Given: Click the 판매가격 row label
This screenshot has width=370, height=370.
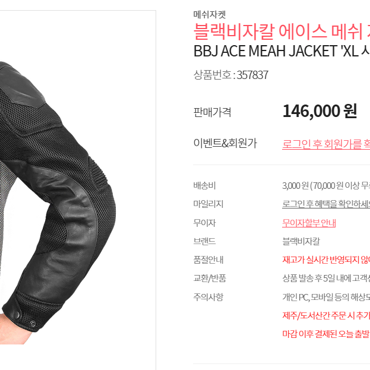Looking at the screenshot, I should [x=212, y=112].
